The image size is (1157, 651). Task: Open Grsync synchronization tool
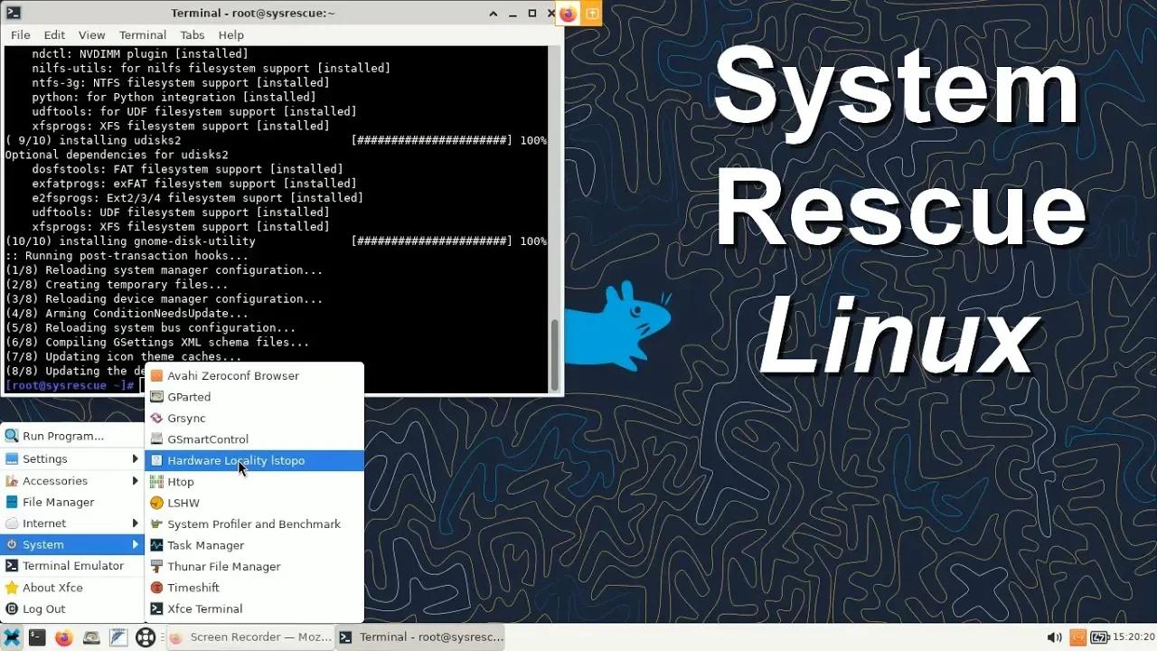coord(185,418)
